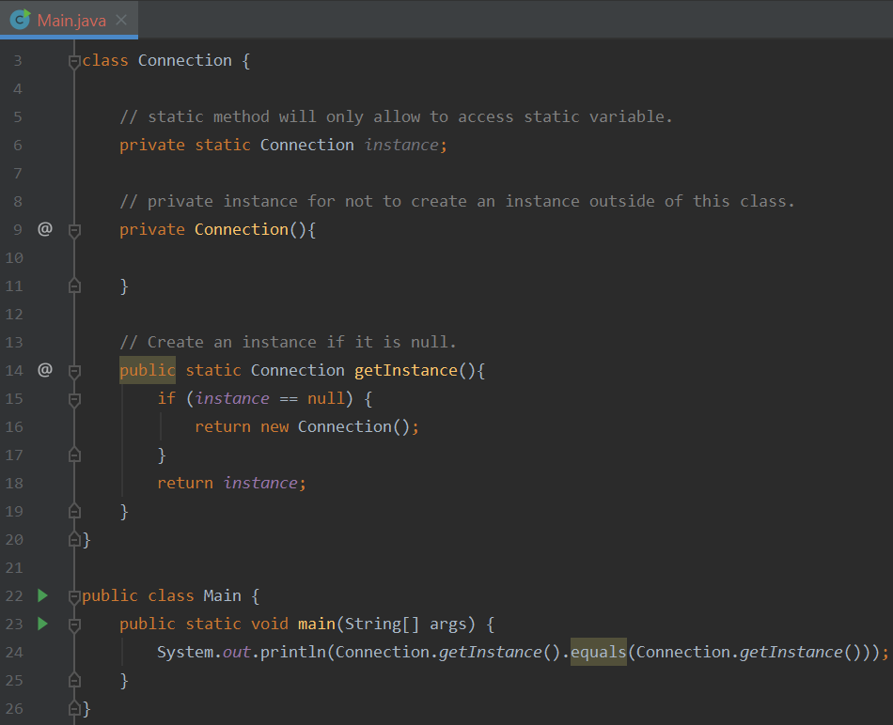Click the highlighted equals call on line 24
The image size is (893, 725).
coord(599,651)
